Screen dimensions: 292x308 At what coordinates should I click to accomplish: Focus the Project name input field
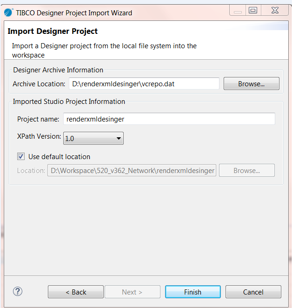169,119
